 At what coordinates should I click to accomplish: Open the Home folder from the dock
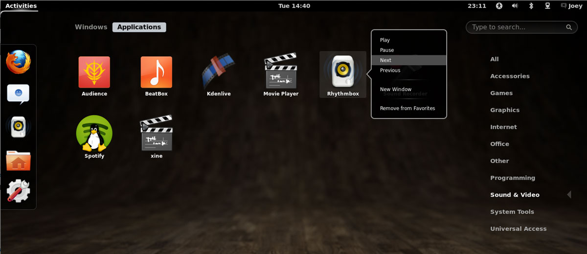[x=19, y=160]
